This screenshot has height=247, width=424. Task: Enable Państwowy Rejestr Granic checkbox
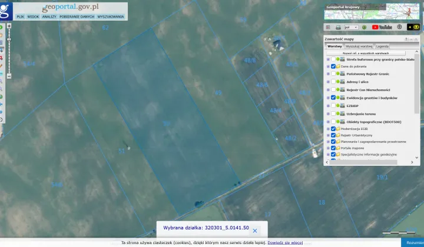[x=333, y=74]
